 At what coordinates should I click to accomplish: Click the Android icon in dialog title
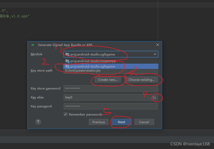coord(33,45)
